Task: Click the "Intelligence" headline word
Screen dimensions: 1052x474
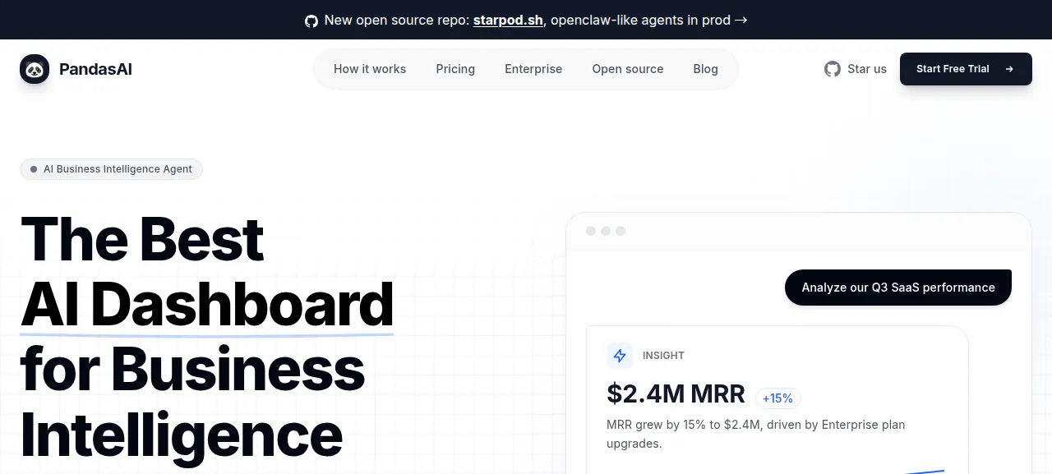Action: (x=182, y=434)
